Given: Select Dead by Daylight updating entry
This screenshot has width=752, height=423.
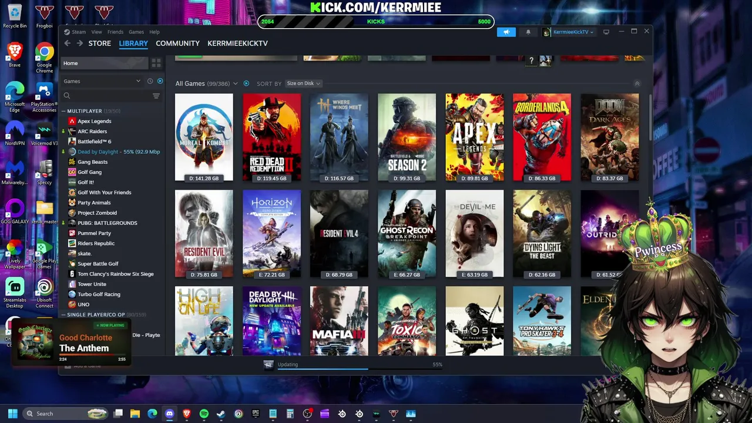Looking at the screenshot, I should tap(114, 152).
